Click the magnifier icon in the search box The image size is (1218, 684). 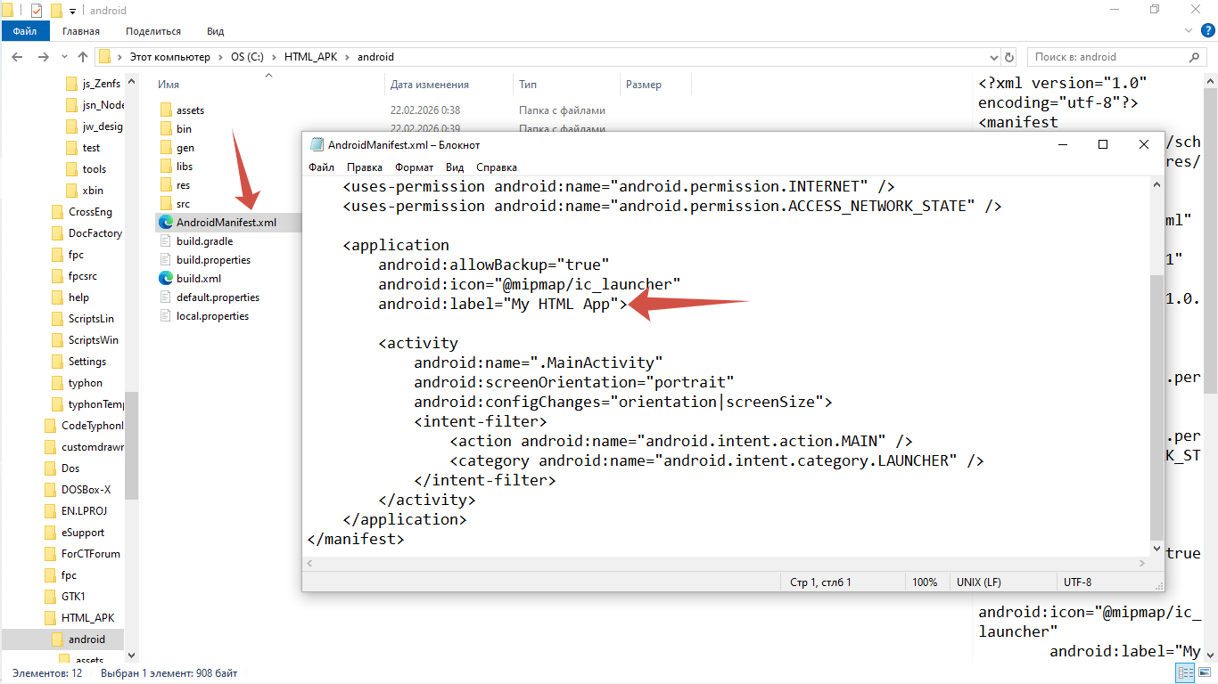tap(1196, 57)
